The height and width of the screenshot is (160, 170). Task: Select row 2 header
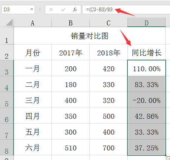[7, 52]
